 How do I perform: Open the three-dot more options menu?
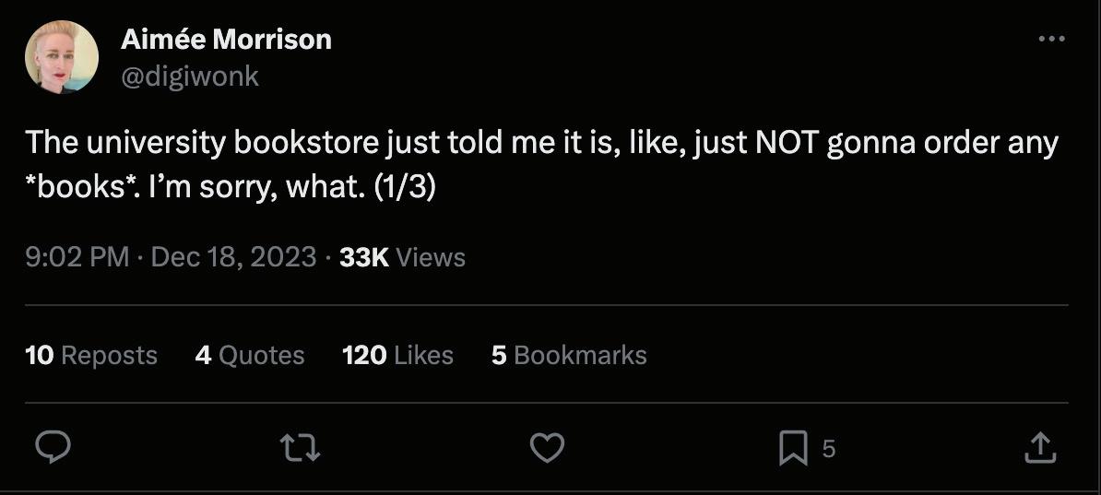tap(1051, 39)
